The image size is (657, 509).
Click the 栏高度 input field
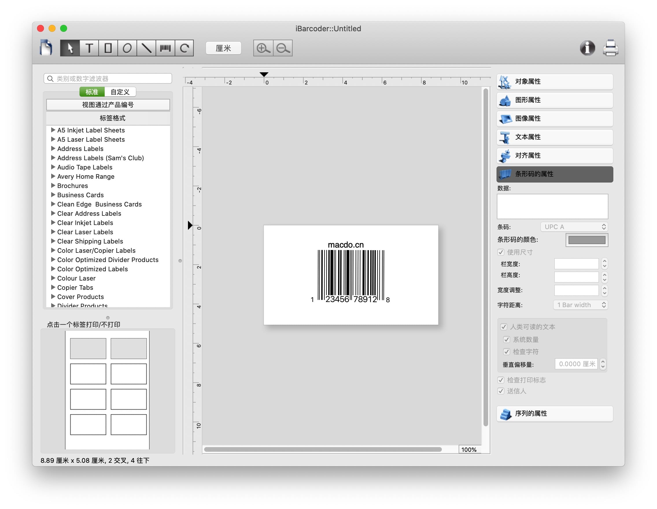(576, 277)
